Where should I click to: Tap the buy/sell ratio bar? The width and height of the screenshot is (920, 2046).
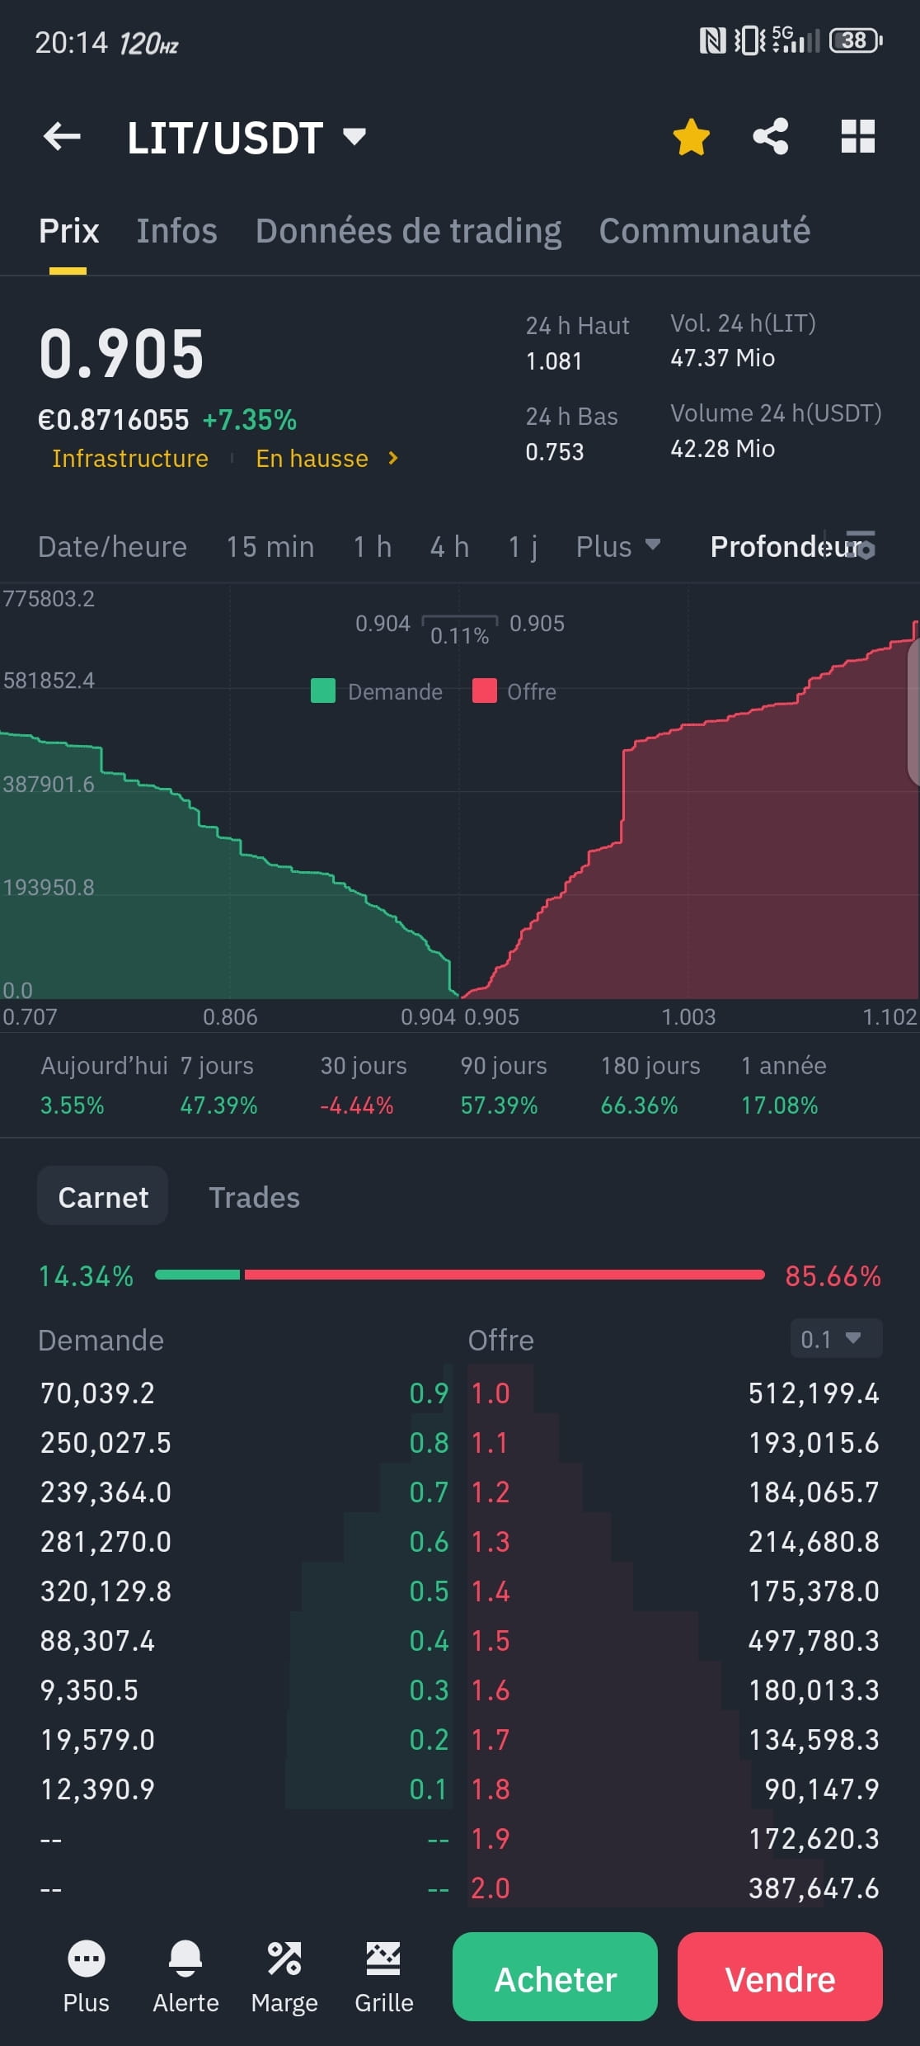click(459, 1275)
